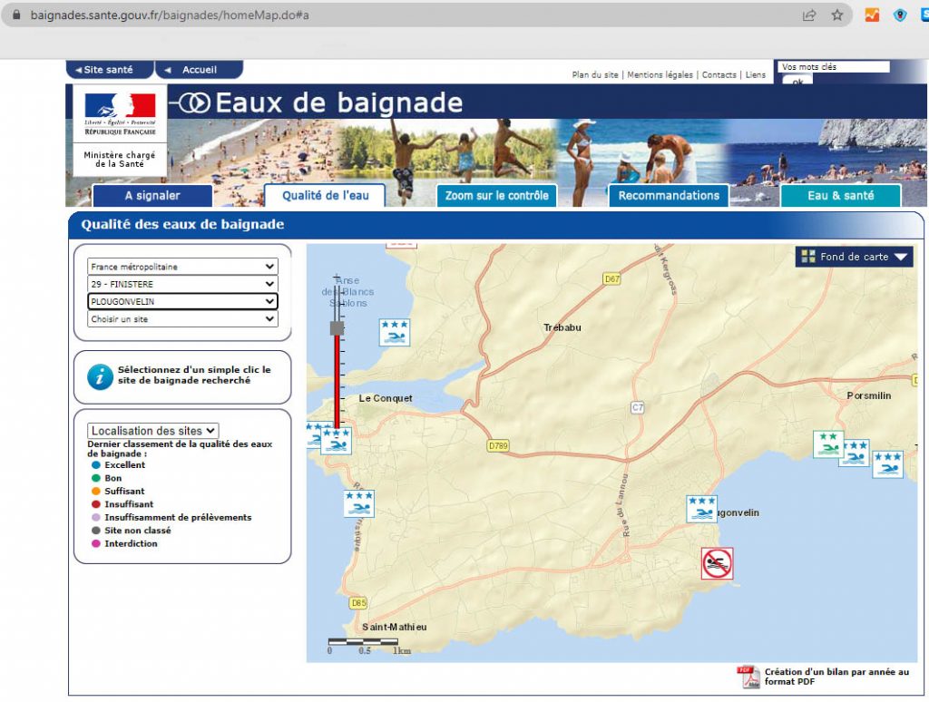Click the D789 road label on the map
The image size is (929, 702).
click(x=498, y=445)
